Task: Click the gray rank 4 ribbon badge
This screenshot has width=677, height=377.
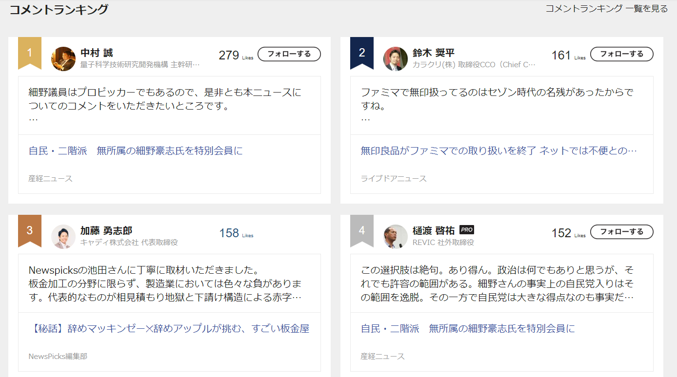Action: pos(362,230)
